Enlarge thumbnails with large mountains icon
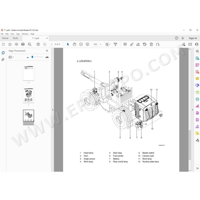The width and height of the screenshot is (200, 200). pyautogui.click(x=47, y=57)
